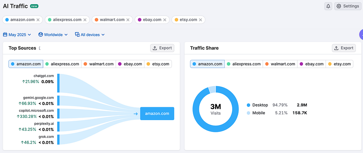The width and height of the screenshot is (363, 153).
Task: Click the grok.com source label
Action: click(x=46, y=137)
